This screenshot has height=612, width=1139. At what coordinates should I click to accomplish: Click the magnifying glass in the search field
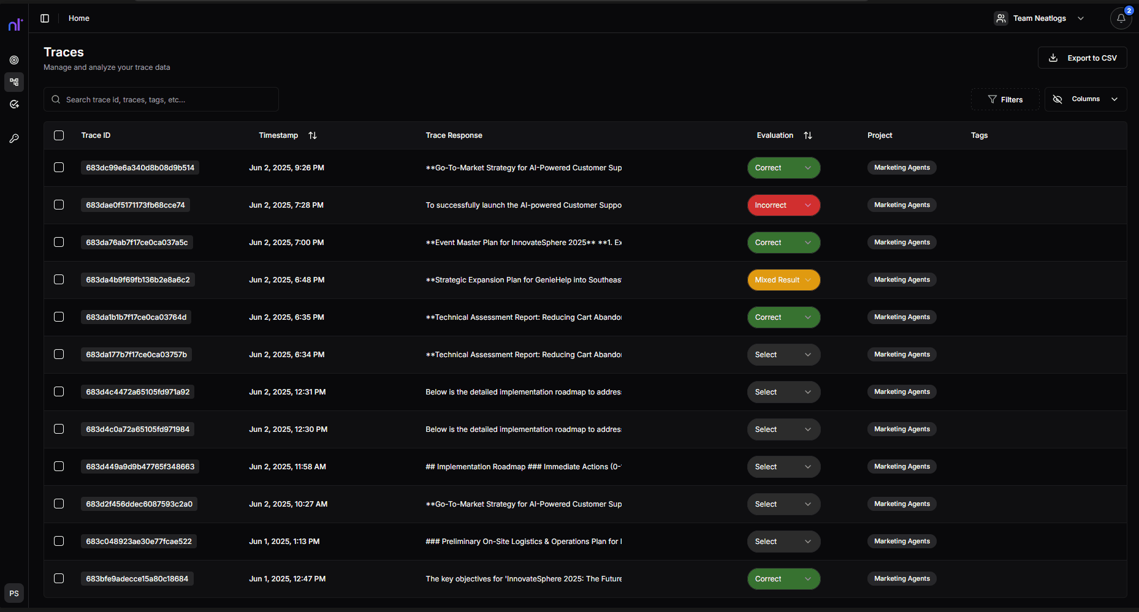(x=56, y=99)
